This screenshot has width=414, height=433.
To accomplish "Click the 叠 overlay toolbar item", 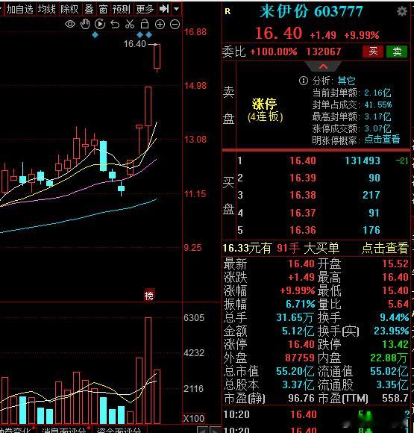I will coord(89,10).
